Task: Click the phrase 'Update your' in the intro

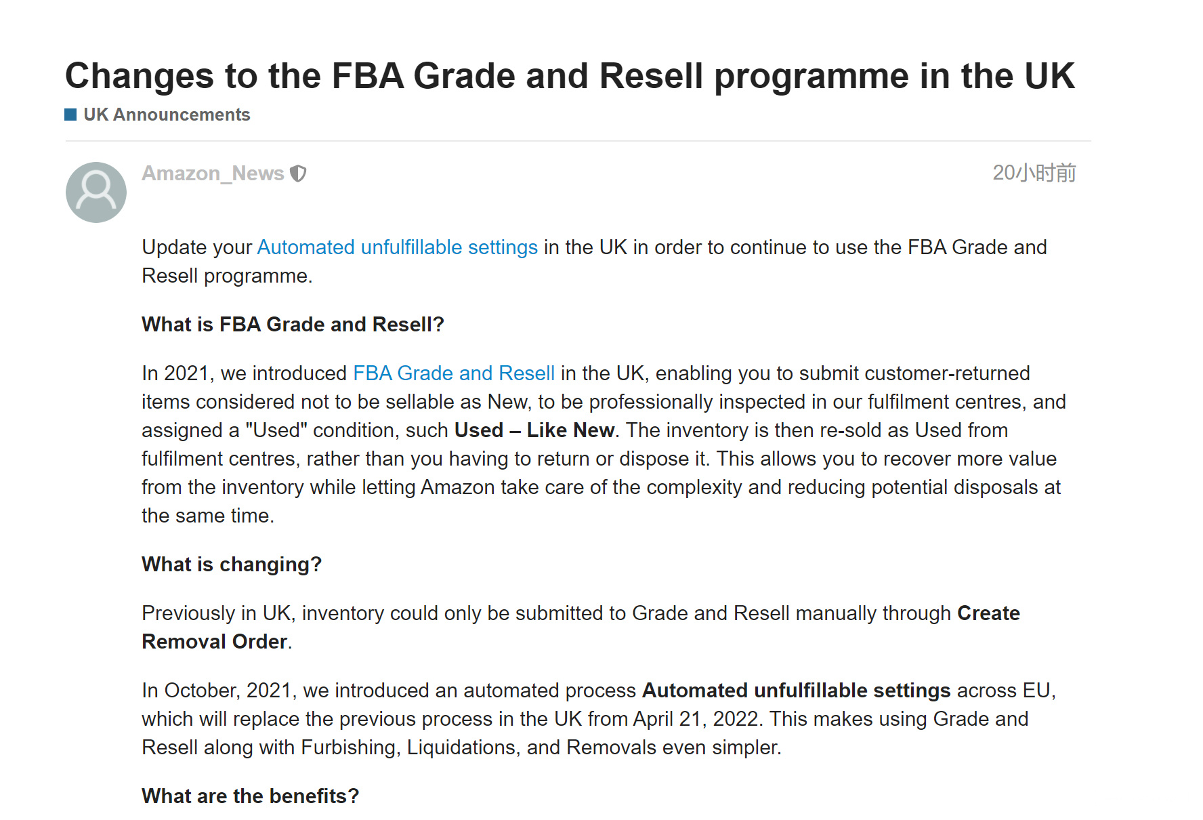Action: coord(196,247)
